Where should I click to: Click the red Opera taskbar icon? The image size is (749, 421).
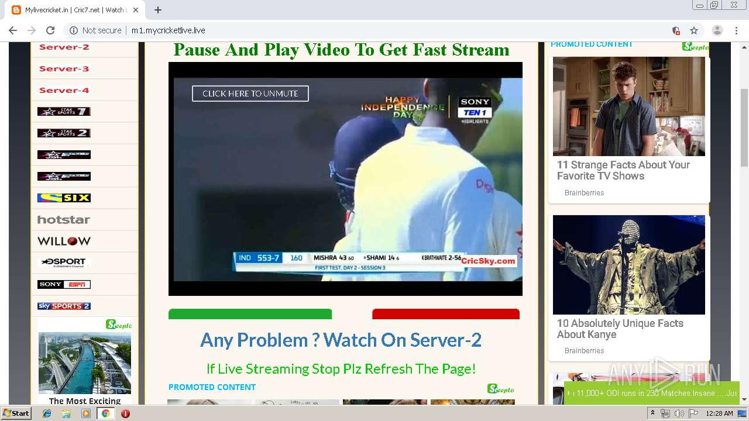(x=125, y=413)
